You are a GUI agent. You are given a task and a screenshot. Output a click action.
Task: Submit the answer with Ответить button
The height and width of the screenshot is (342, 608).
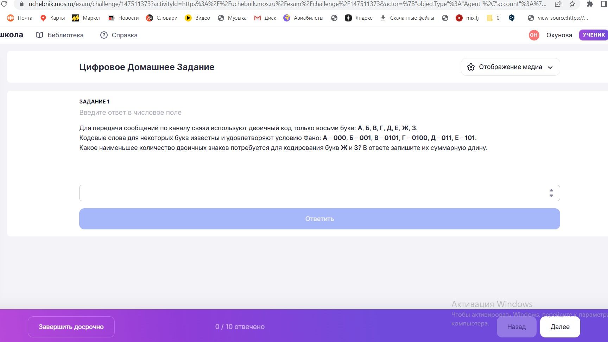click(x=319, y=219)
